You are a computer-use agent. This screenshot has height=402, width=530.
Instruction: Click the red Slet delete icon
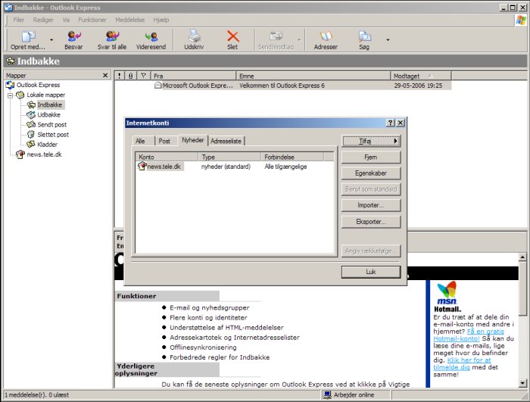pos(232,37)
